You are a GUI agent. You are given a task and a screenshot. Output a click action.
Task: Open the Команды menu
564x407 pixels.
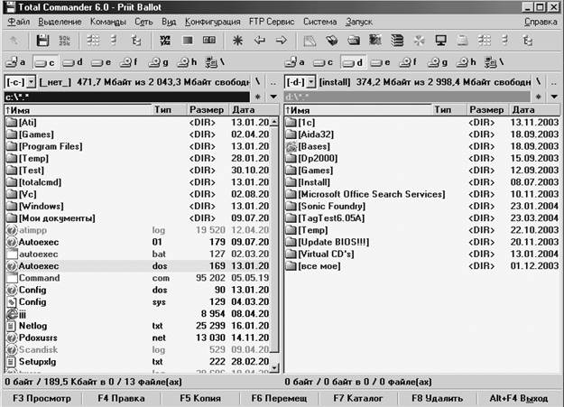(x=108, y=22)
